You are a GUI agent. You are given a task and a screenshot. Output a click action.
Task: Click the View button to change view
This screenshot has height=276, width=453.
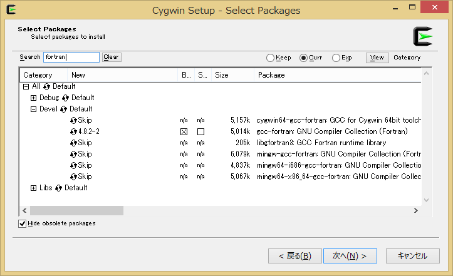click(377, 58)
